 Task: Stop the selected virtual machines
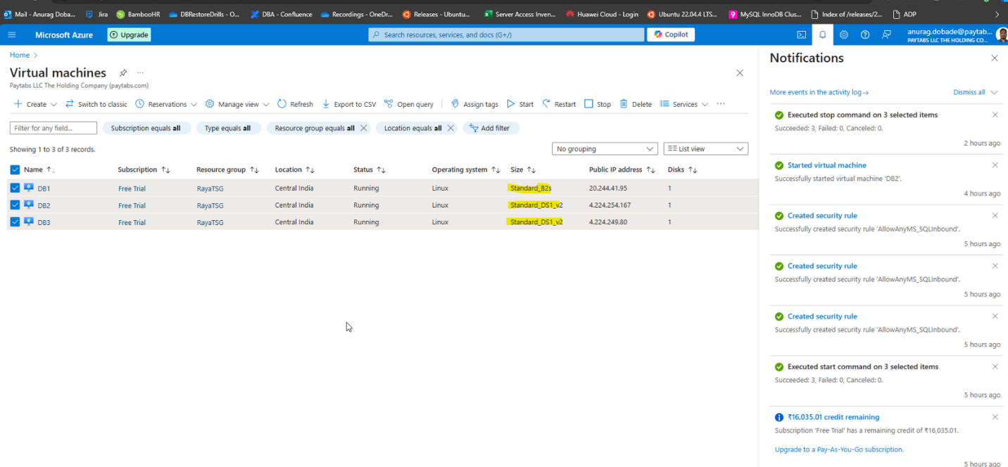coord(598,104)
